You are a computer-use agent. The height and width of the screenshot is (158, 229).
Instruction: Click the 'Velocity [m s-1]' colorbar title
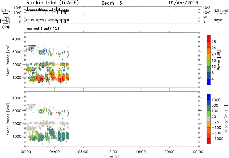(226, 119)
